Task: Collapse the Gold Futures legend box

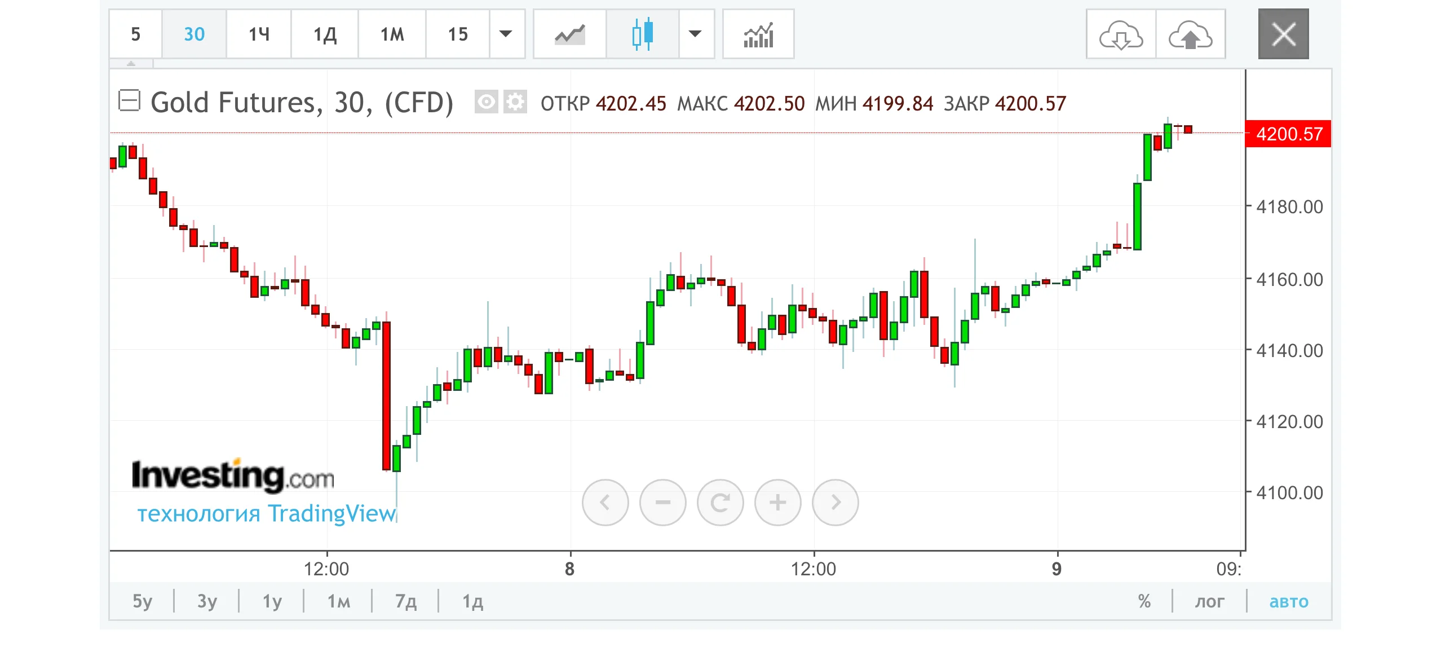Action: [x=129, y=100]
